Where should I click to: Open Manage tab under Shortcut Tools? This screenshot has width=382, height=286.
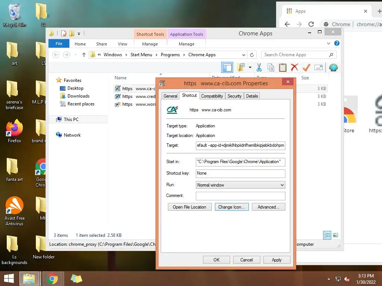(150, 44)
